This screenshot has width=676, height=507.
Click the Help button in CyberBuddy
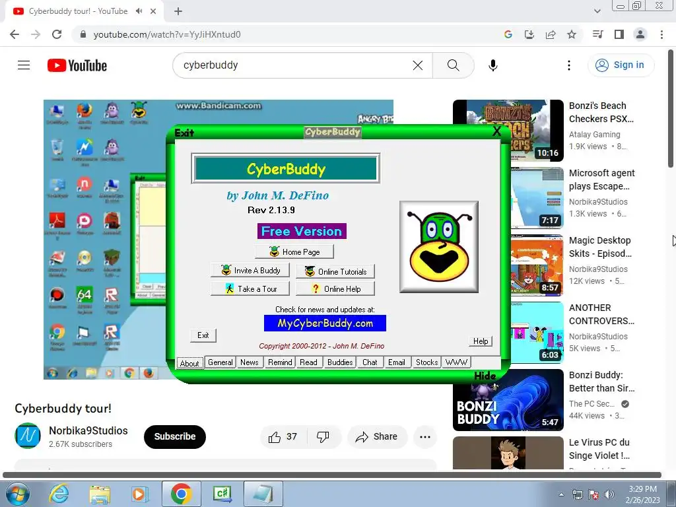pos(481,341)
